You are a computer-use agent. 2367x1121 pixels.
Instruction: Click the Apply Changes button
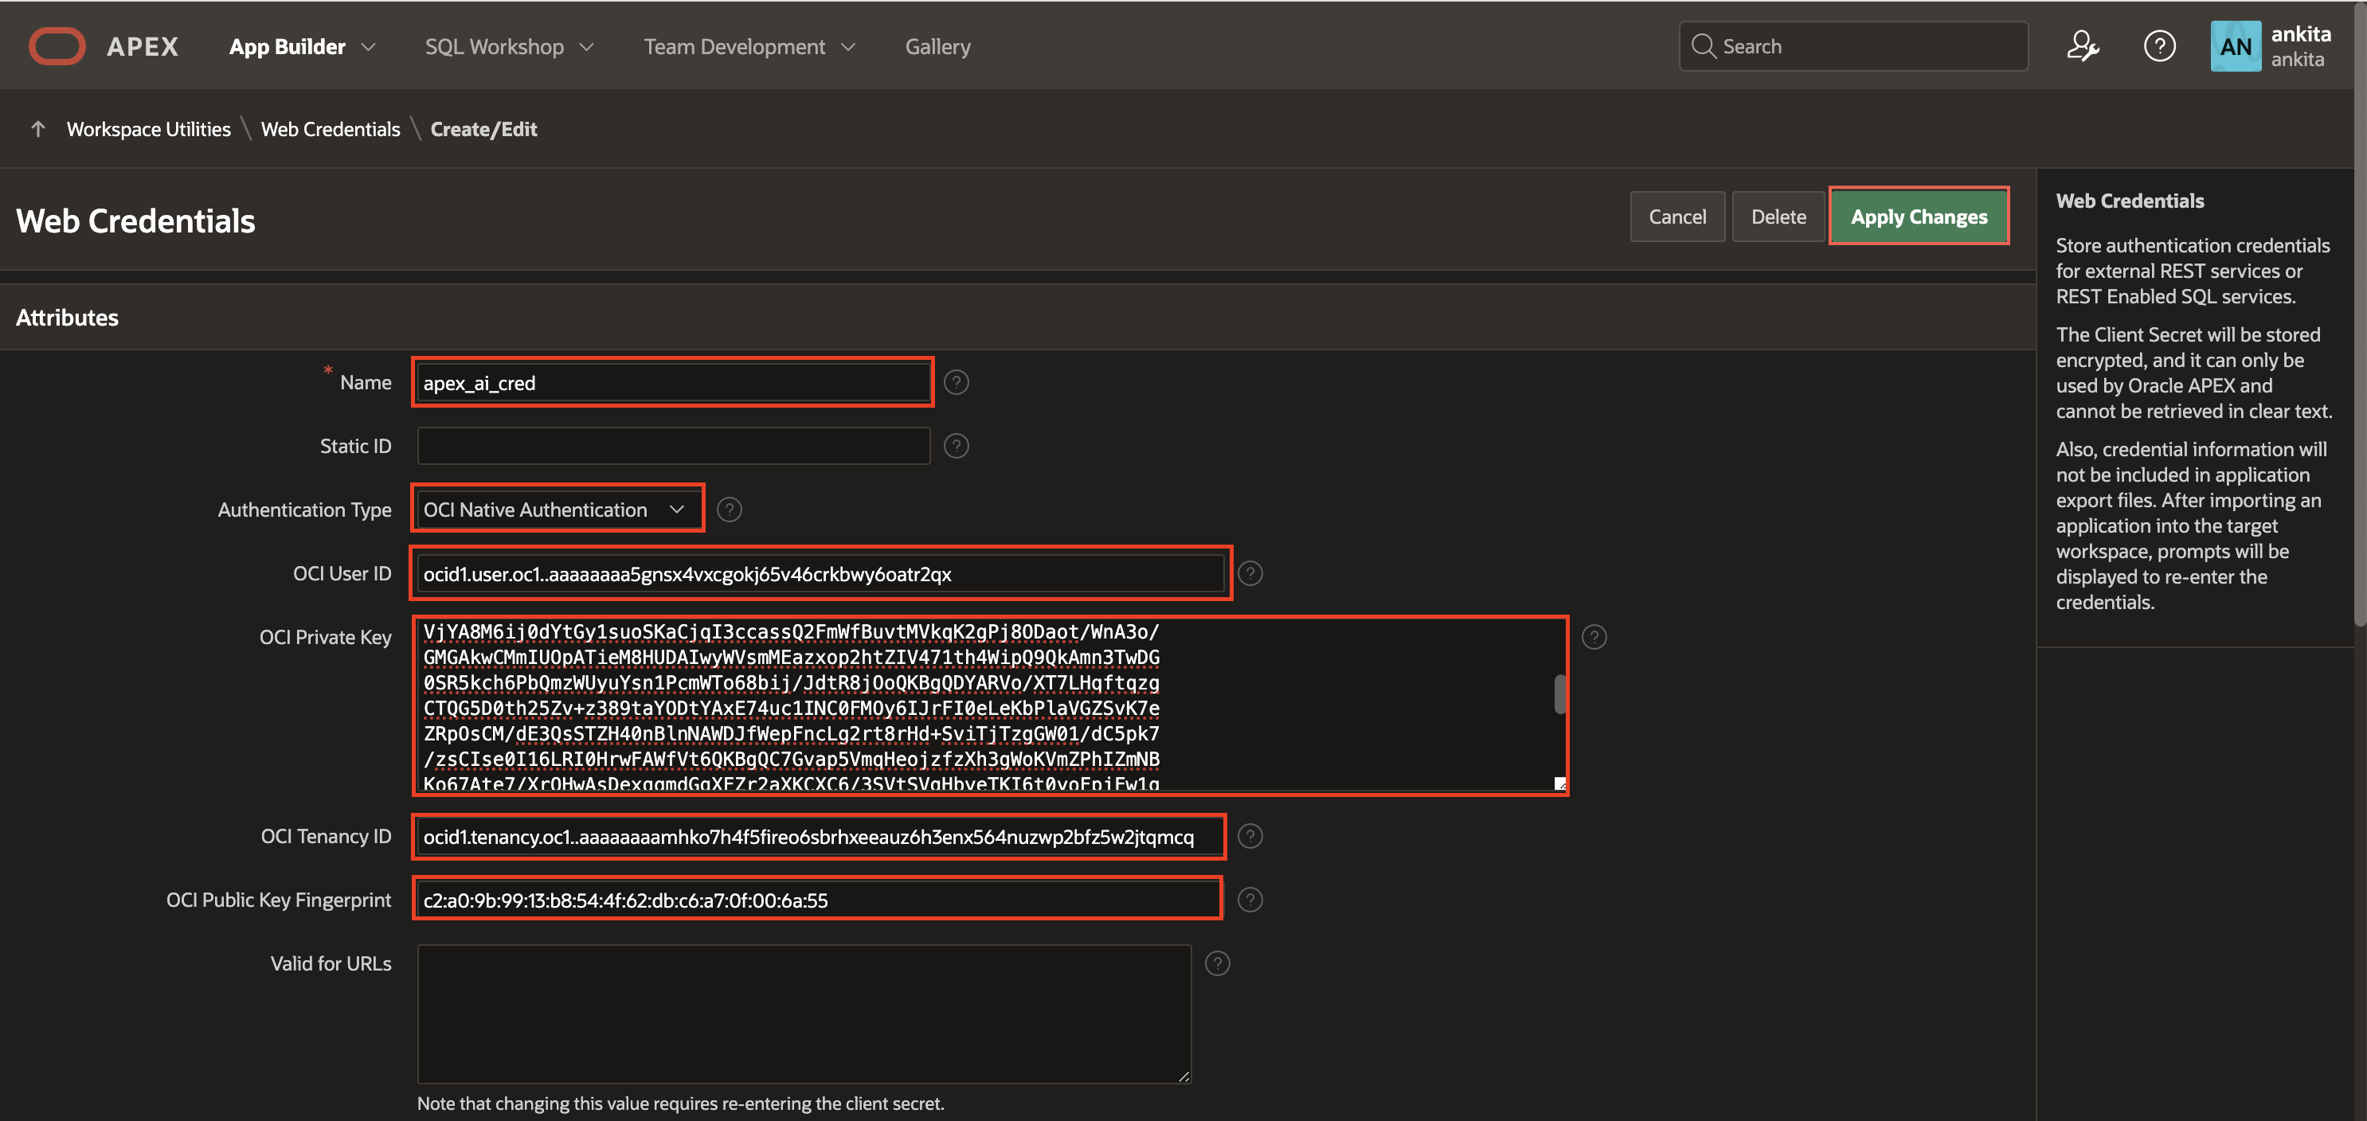click(1918, 217)
